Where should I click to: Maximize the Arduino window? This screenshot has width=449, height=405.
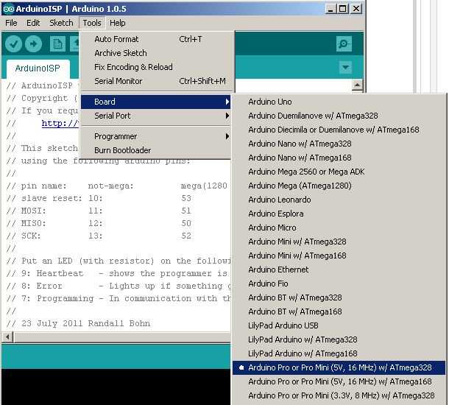click(343, 9)
